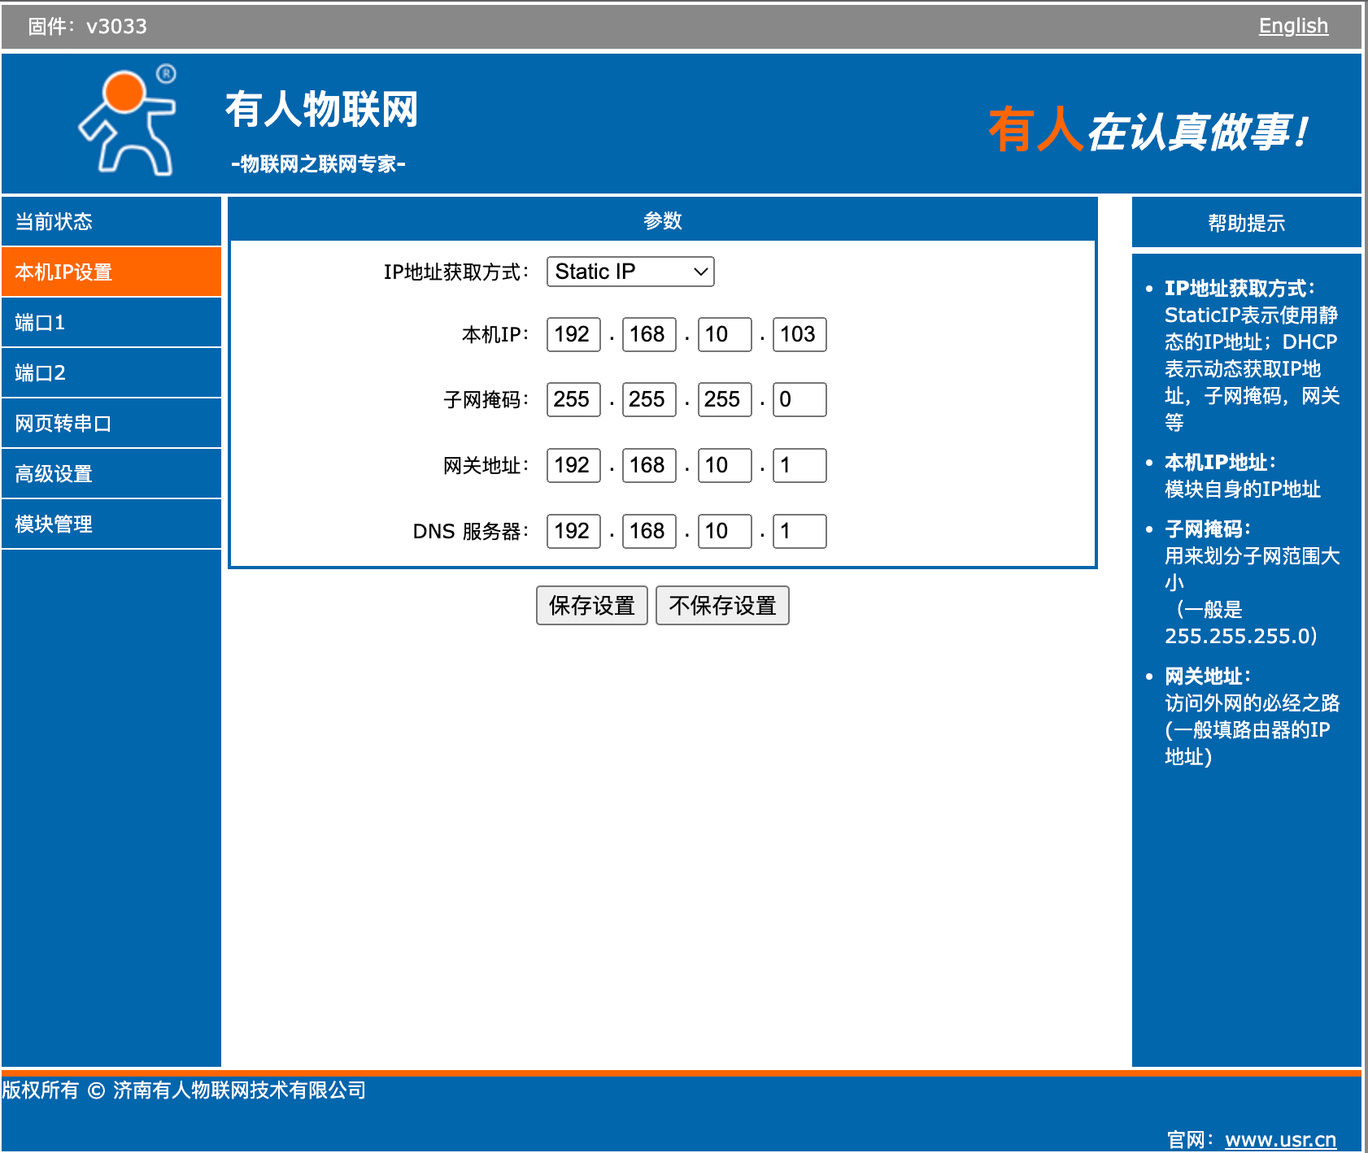Image resolution: width=1368 pixels, height=1153 pixels.
Task: Select the last octet of 子网掩码
Action: (799, 399)
